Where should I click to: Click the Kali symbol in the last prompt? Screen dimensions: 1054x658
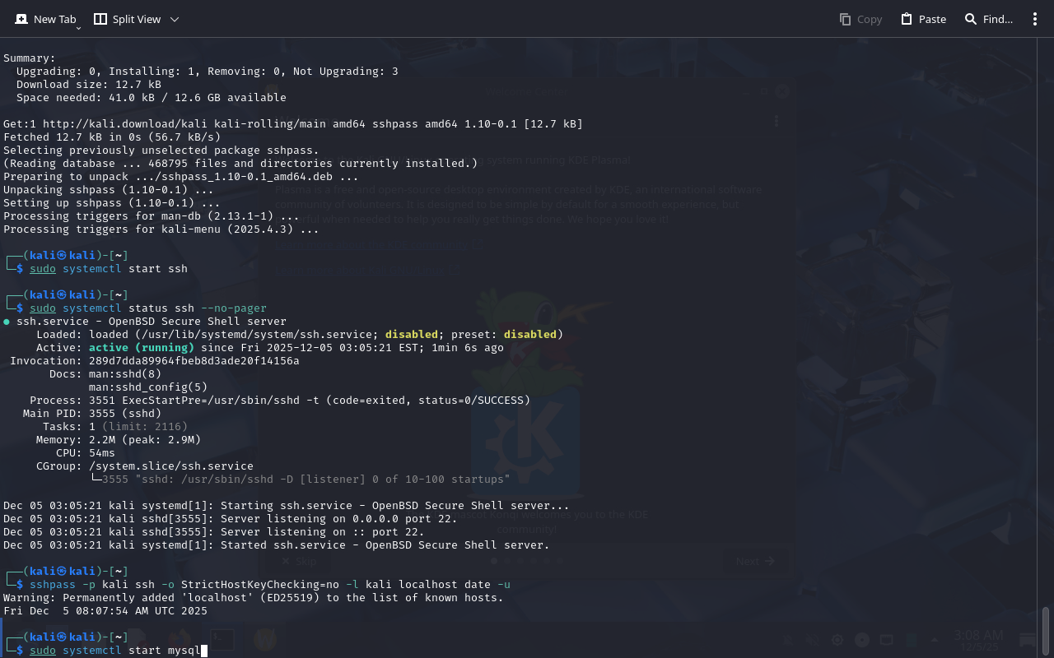(x=61, y=637)
